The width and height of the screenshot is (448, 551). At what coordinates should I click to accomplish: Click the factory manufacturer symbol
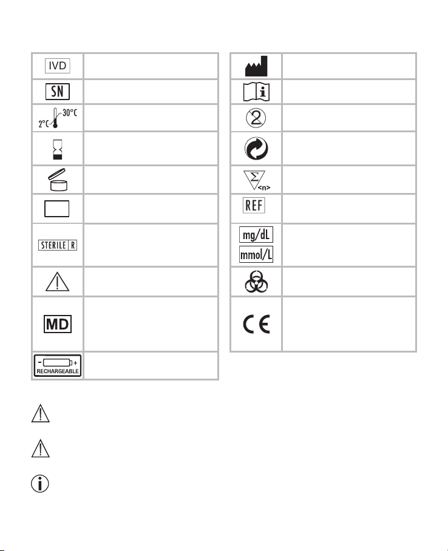click(x=256, y=66)
